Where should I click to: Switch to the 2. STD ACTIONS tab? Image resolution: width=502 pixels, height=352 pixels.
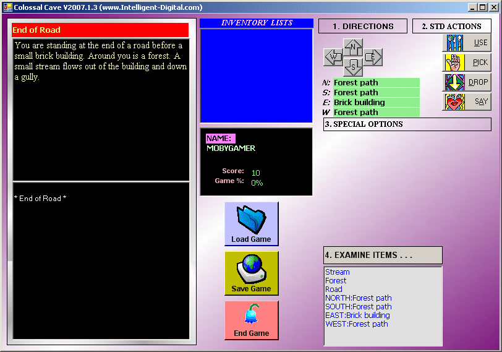pyautogui.click(x=451, y=26)
